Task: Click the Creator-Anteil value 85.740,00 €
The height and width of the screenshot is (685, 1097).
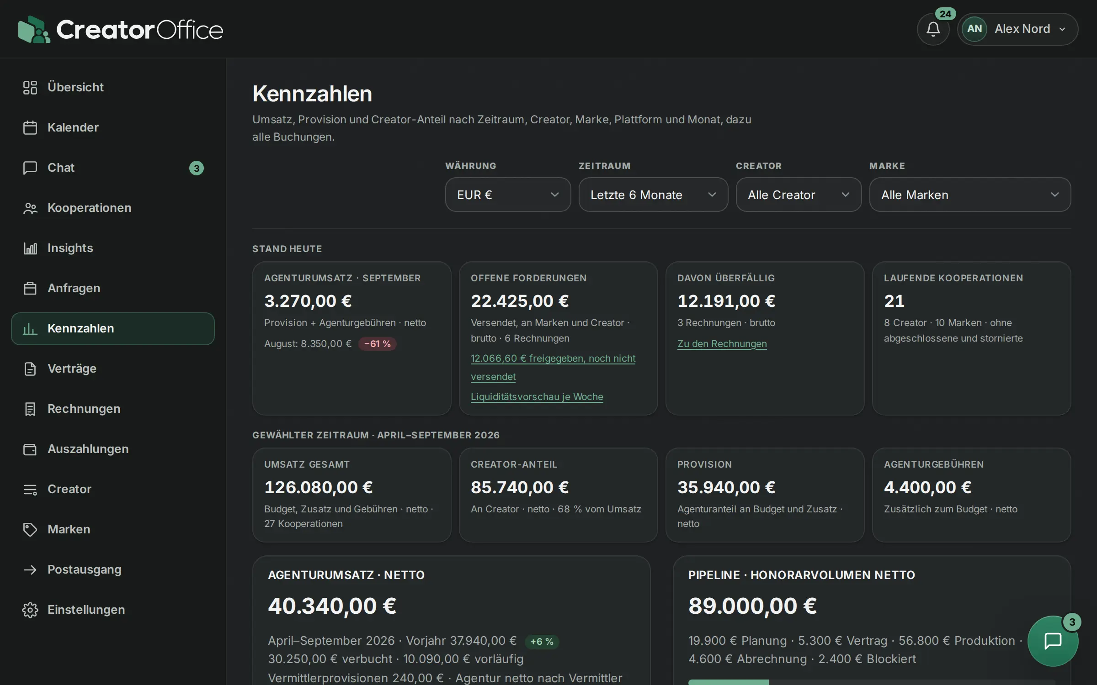Action: pyautogui.click(x=520, y=487)
